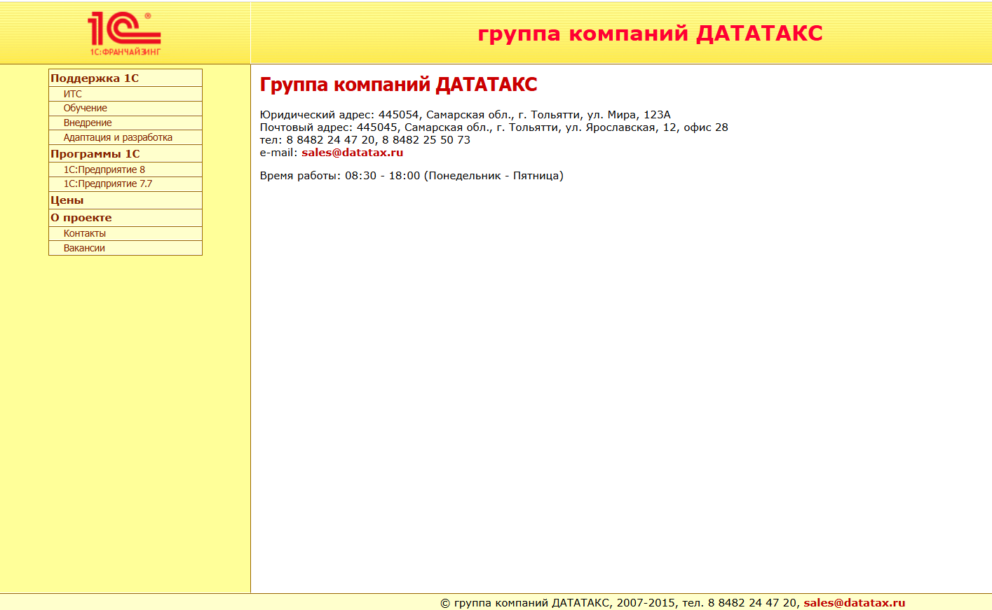Open the О проекте section
Viewport: 992px width, 610px height.
click(81, 218)
